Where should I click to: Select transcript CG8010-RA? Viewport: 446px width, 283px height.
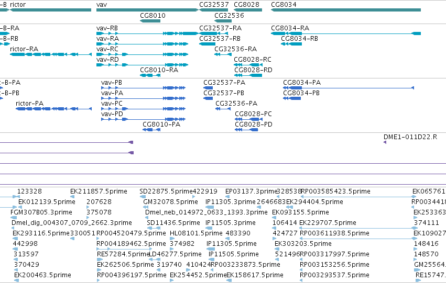tap(150, 75)
